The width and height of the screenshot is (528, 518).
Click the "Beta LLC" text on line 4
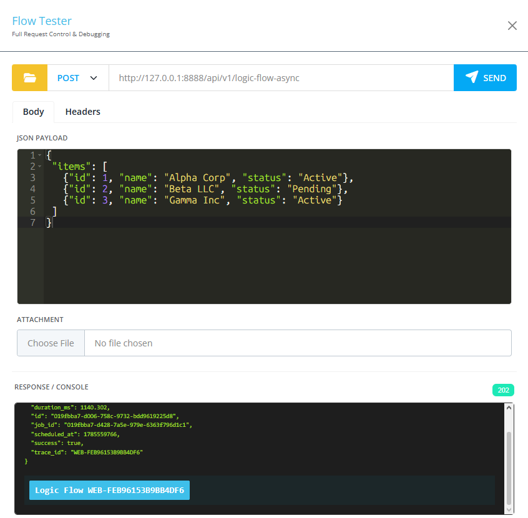coord(192,189)
